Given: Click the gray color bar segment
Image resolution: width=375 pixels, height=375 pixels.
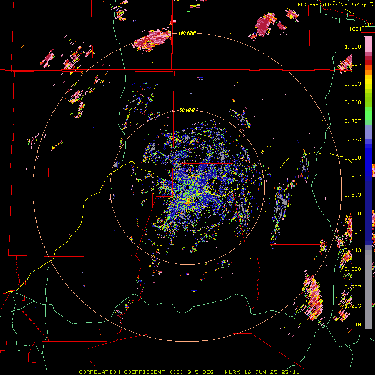Looking at the screenshot, I should pos(368,290).
